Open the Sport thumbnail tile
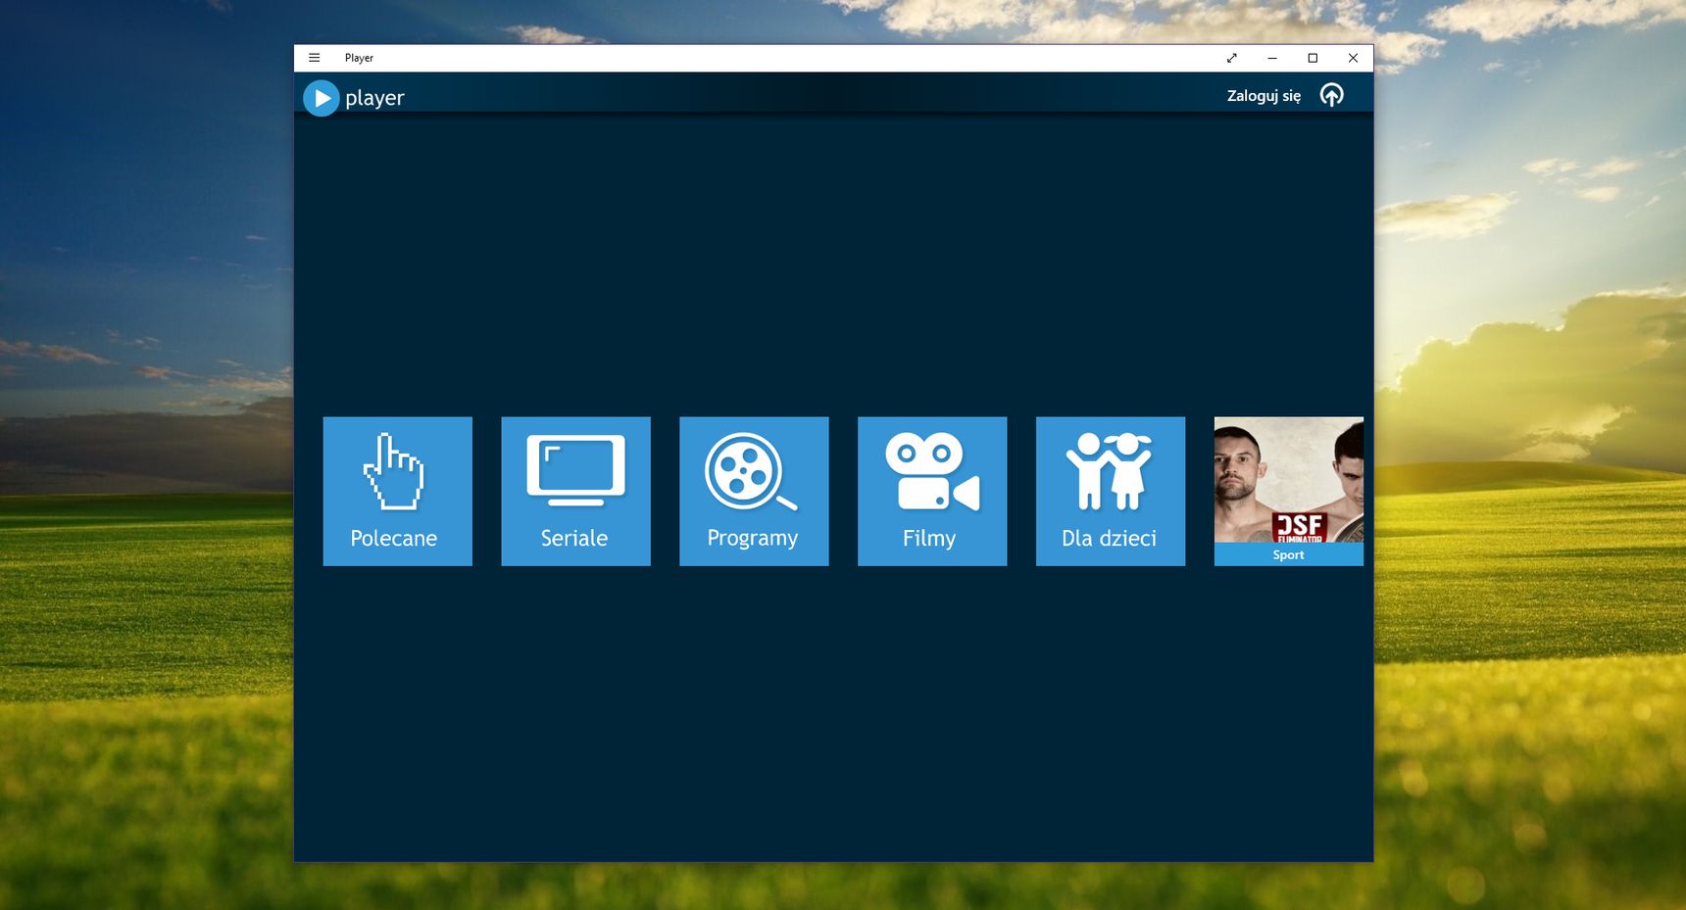 (x=1289, y=491)
